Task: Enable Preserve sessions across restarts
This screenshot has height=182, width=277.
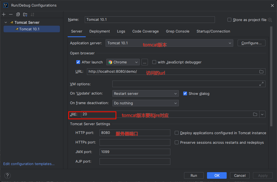Action: 176,142
